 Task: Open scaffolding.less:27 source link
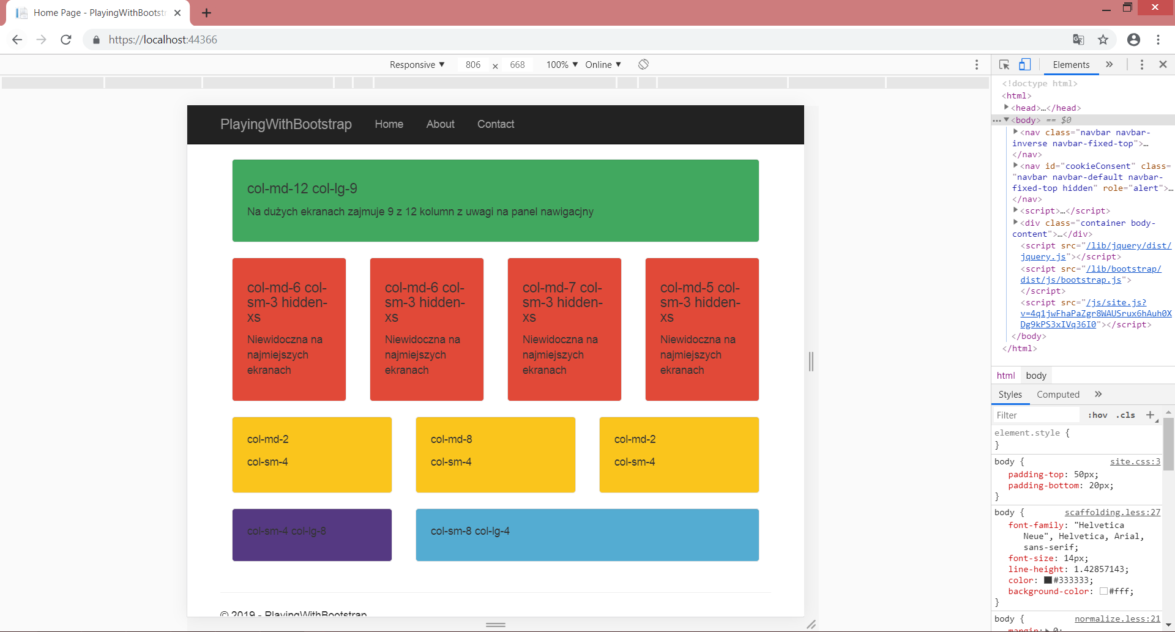pyautogui.click(x=1113, y=513)
